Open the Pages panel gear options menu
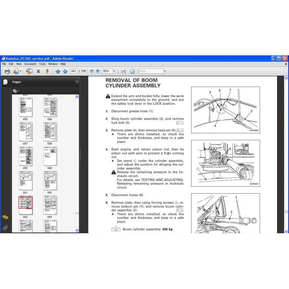 pos(16,91)
